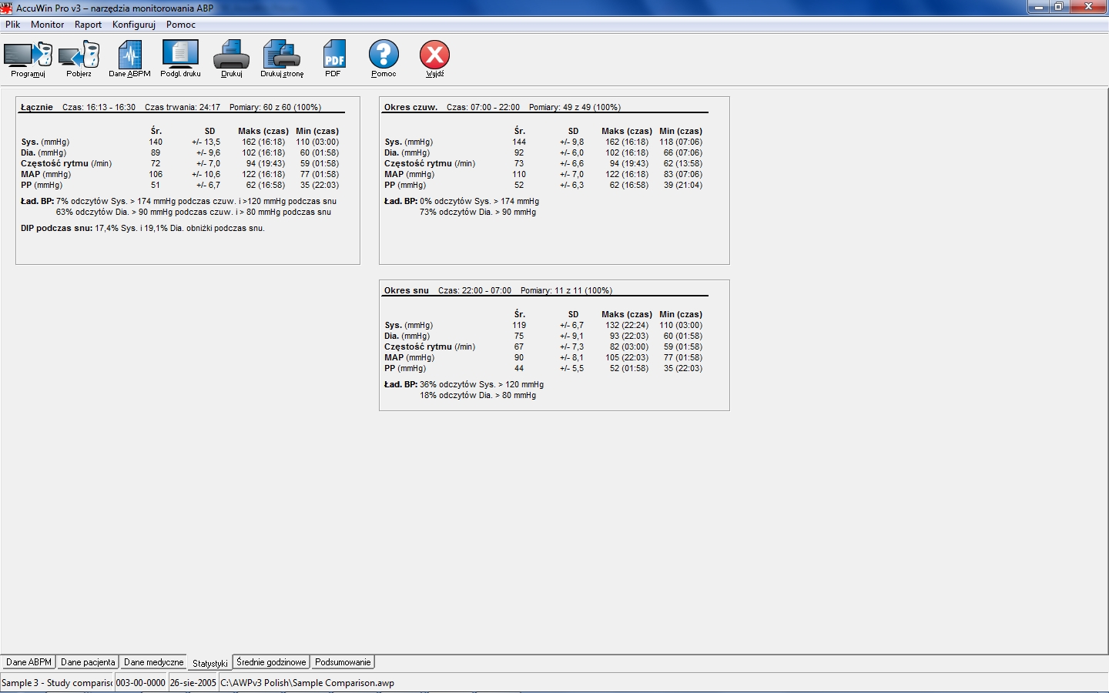View the Średnie godzinowe tab

pos(271,661)
